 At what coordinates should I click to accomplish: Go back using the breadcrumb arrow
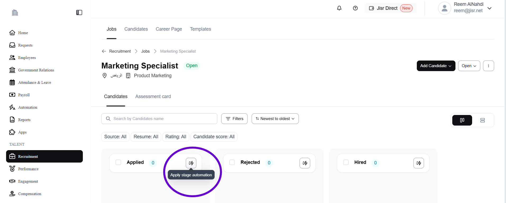coord(104,51)
